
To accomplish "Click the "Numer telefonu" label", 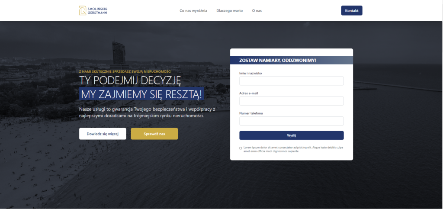I will click(251, 113).
